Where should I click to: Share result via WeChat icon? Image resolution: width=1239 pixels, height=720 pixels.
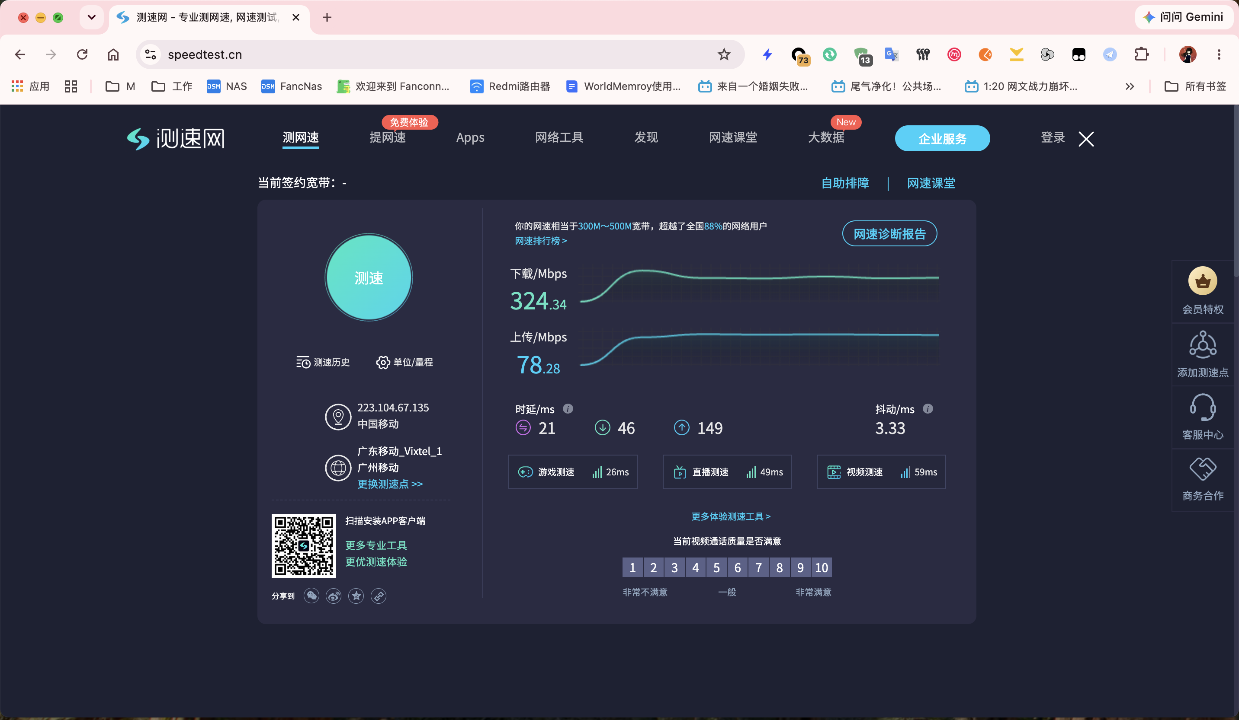pos(311,596)
